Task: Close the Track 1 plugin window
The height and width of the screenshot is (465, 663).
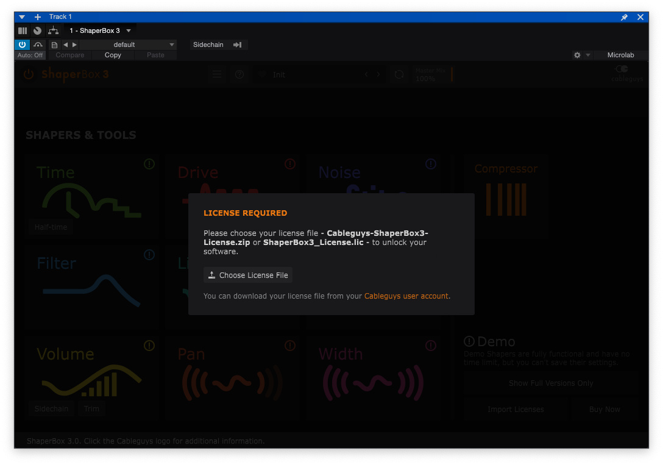Action: pos(640,17)
